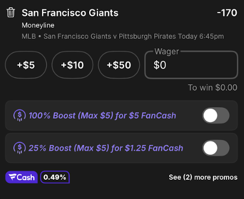
Task: Open See (2) more promos
Action: [x=203, y=177]
